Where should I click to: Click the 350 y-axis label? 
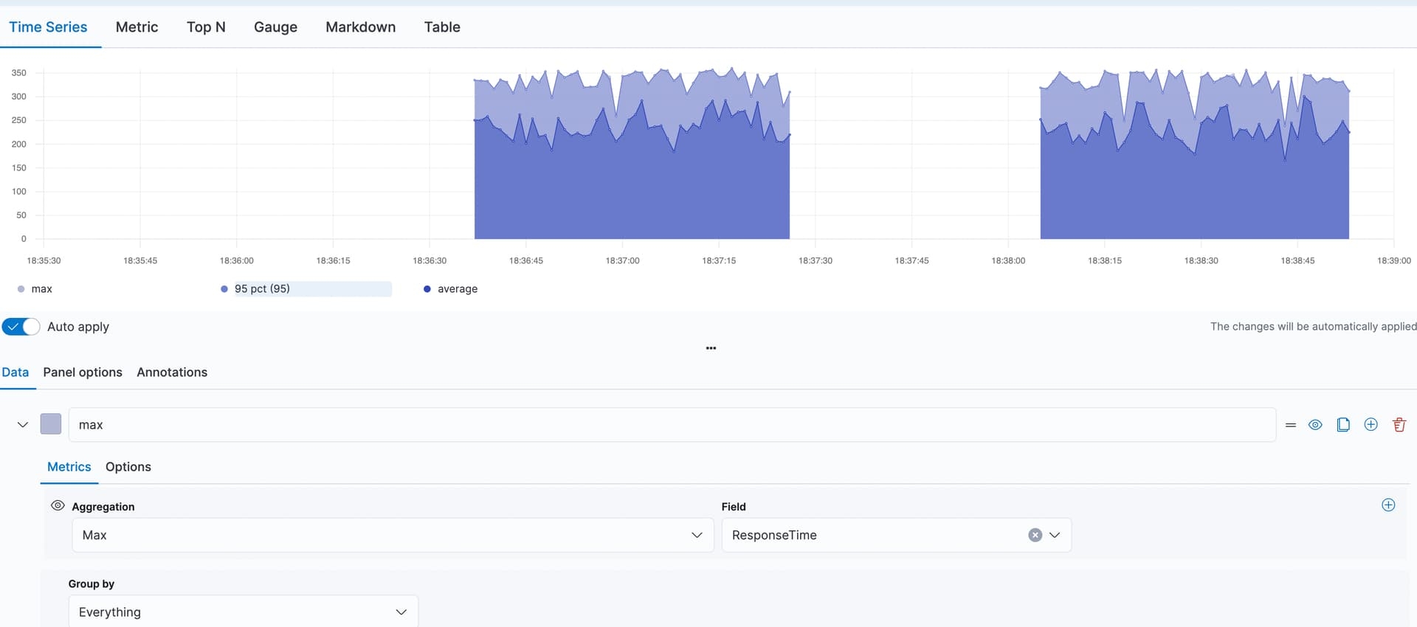click(x=18, y=73)
